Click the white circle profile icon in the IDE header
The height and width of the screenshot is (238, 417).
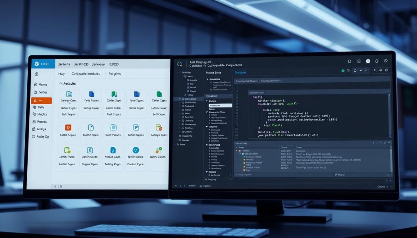coord(368,61)
